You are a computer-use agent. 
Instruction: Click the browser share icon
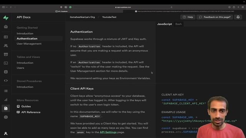point(234,7)
